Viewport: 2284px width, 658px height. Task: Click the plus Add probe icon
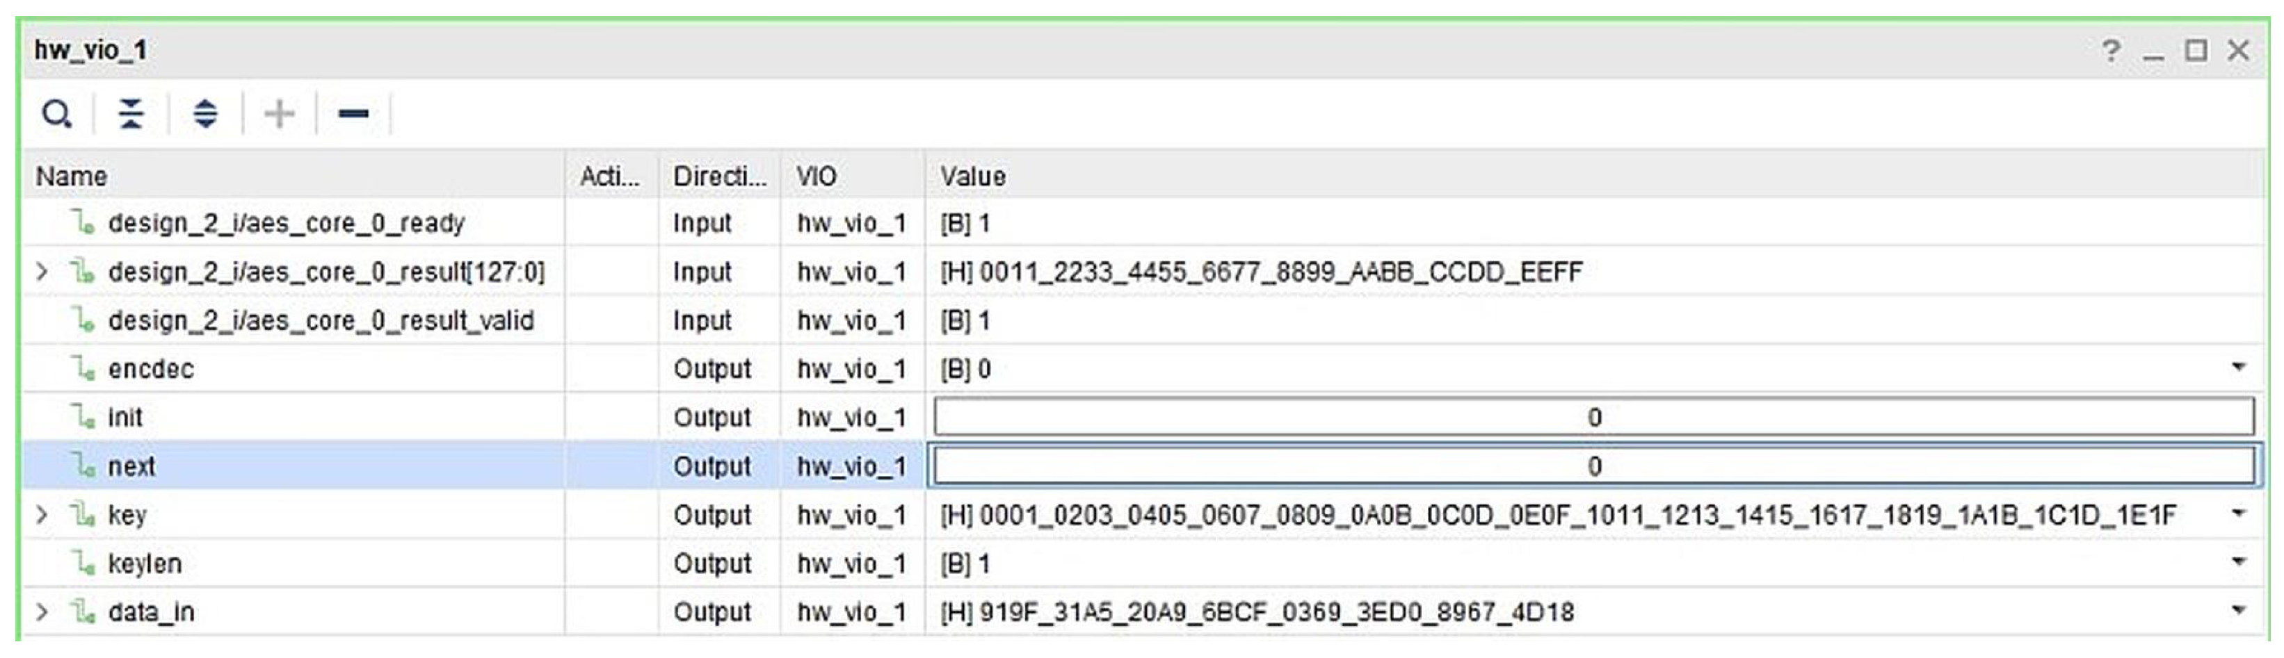[x=280, y=114]
